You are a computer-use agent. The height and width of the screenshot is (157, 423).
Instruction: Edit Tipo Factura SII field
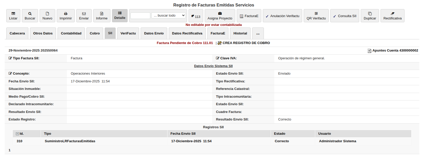(x=10, y=58)
